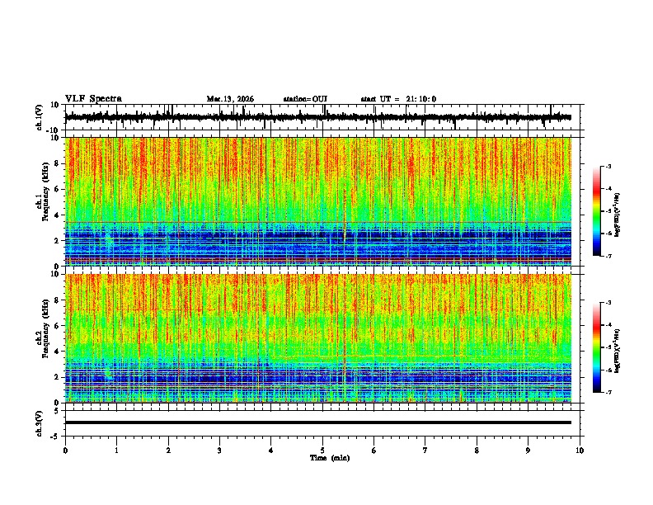Click the ch.1 colorbar log(PSD) unit label
This screenshot has height=505, width=653.
click(x=618, y=215)
